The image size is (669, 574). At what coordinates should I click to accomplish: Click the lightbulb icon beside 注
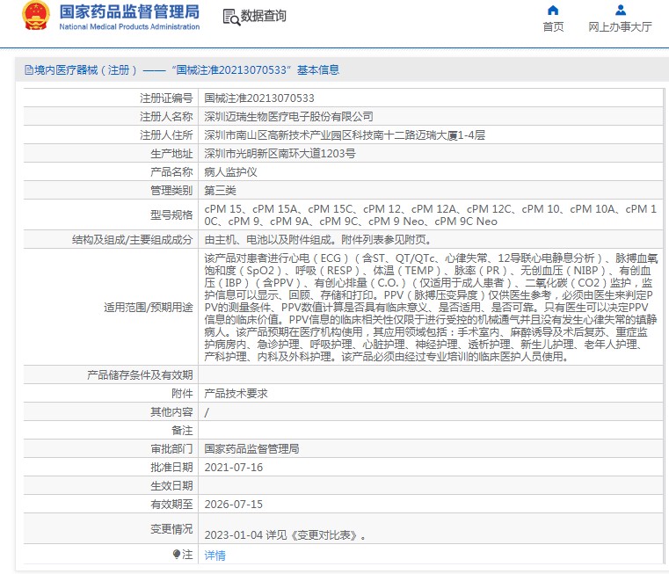pos(176,554)
